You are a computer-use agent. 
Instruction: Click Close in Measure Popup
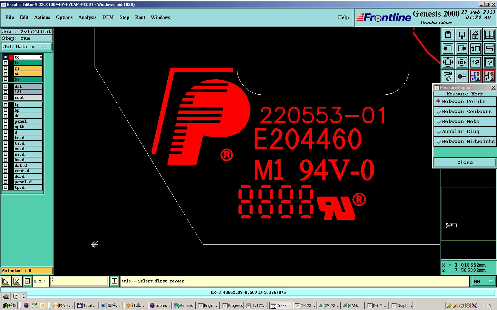click(465, 163)
